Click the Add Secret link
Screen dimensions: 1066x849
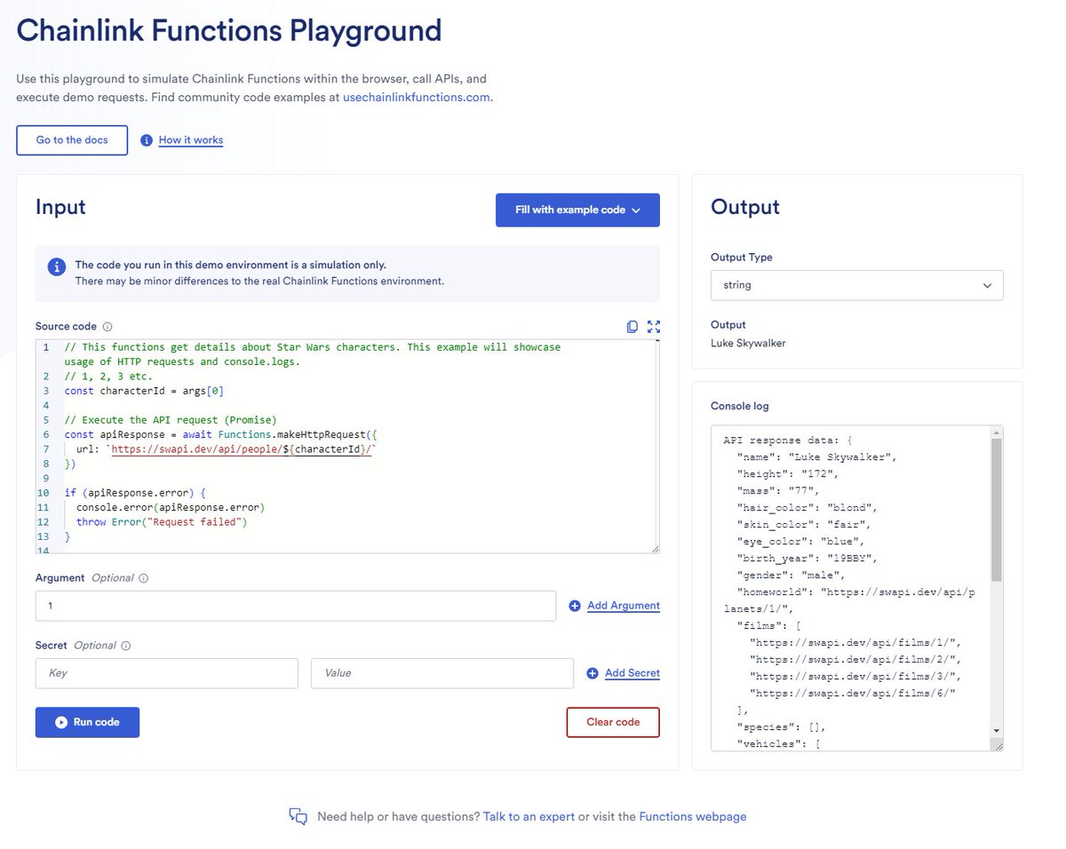[x=632, y=673]
